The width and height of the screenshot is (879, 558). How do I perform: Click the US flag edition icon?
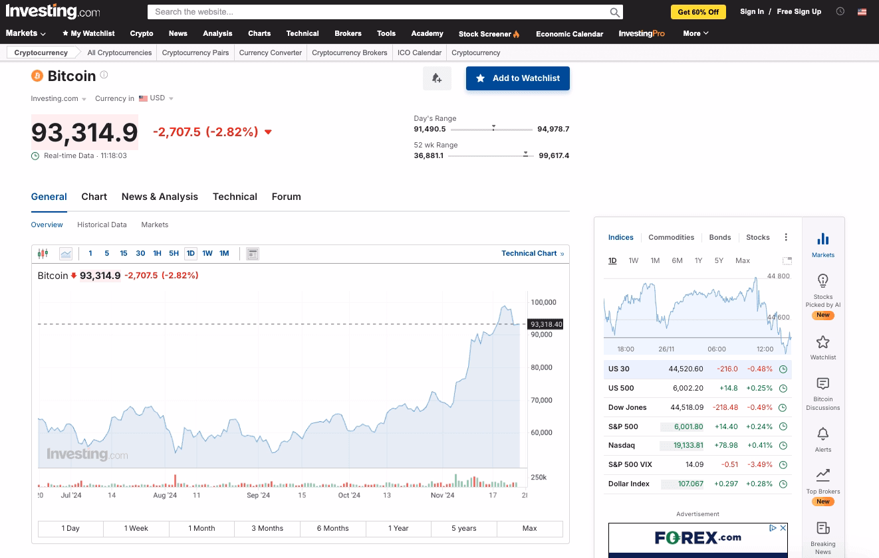tap(862, 11)
